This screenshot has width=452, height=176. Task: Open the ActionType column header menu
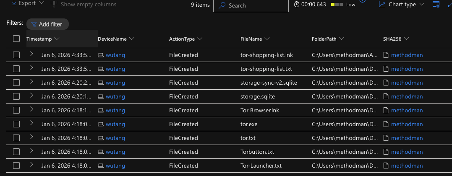tap(200, 39)
